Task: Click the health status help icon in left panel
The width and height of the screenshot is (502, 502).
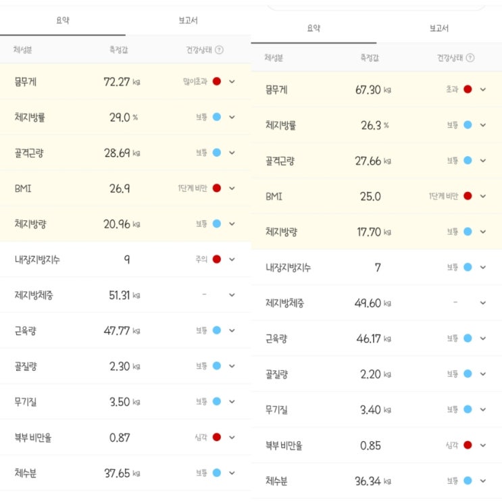Action: click(x=220, y=50)
